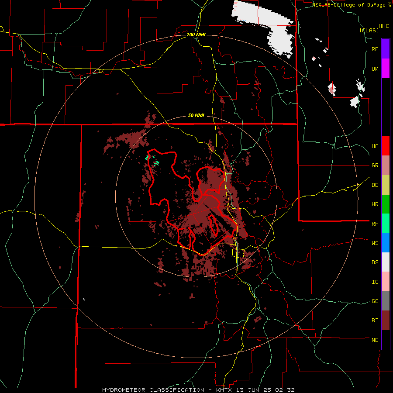The width and height of the screenshot is (393, 393).
Task: Click the IC pink legend swatch
Action: (386, 282)
